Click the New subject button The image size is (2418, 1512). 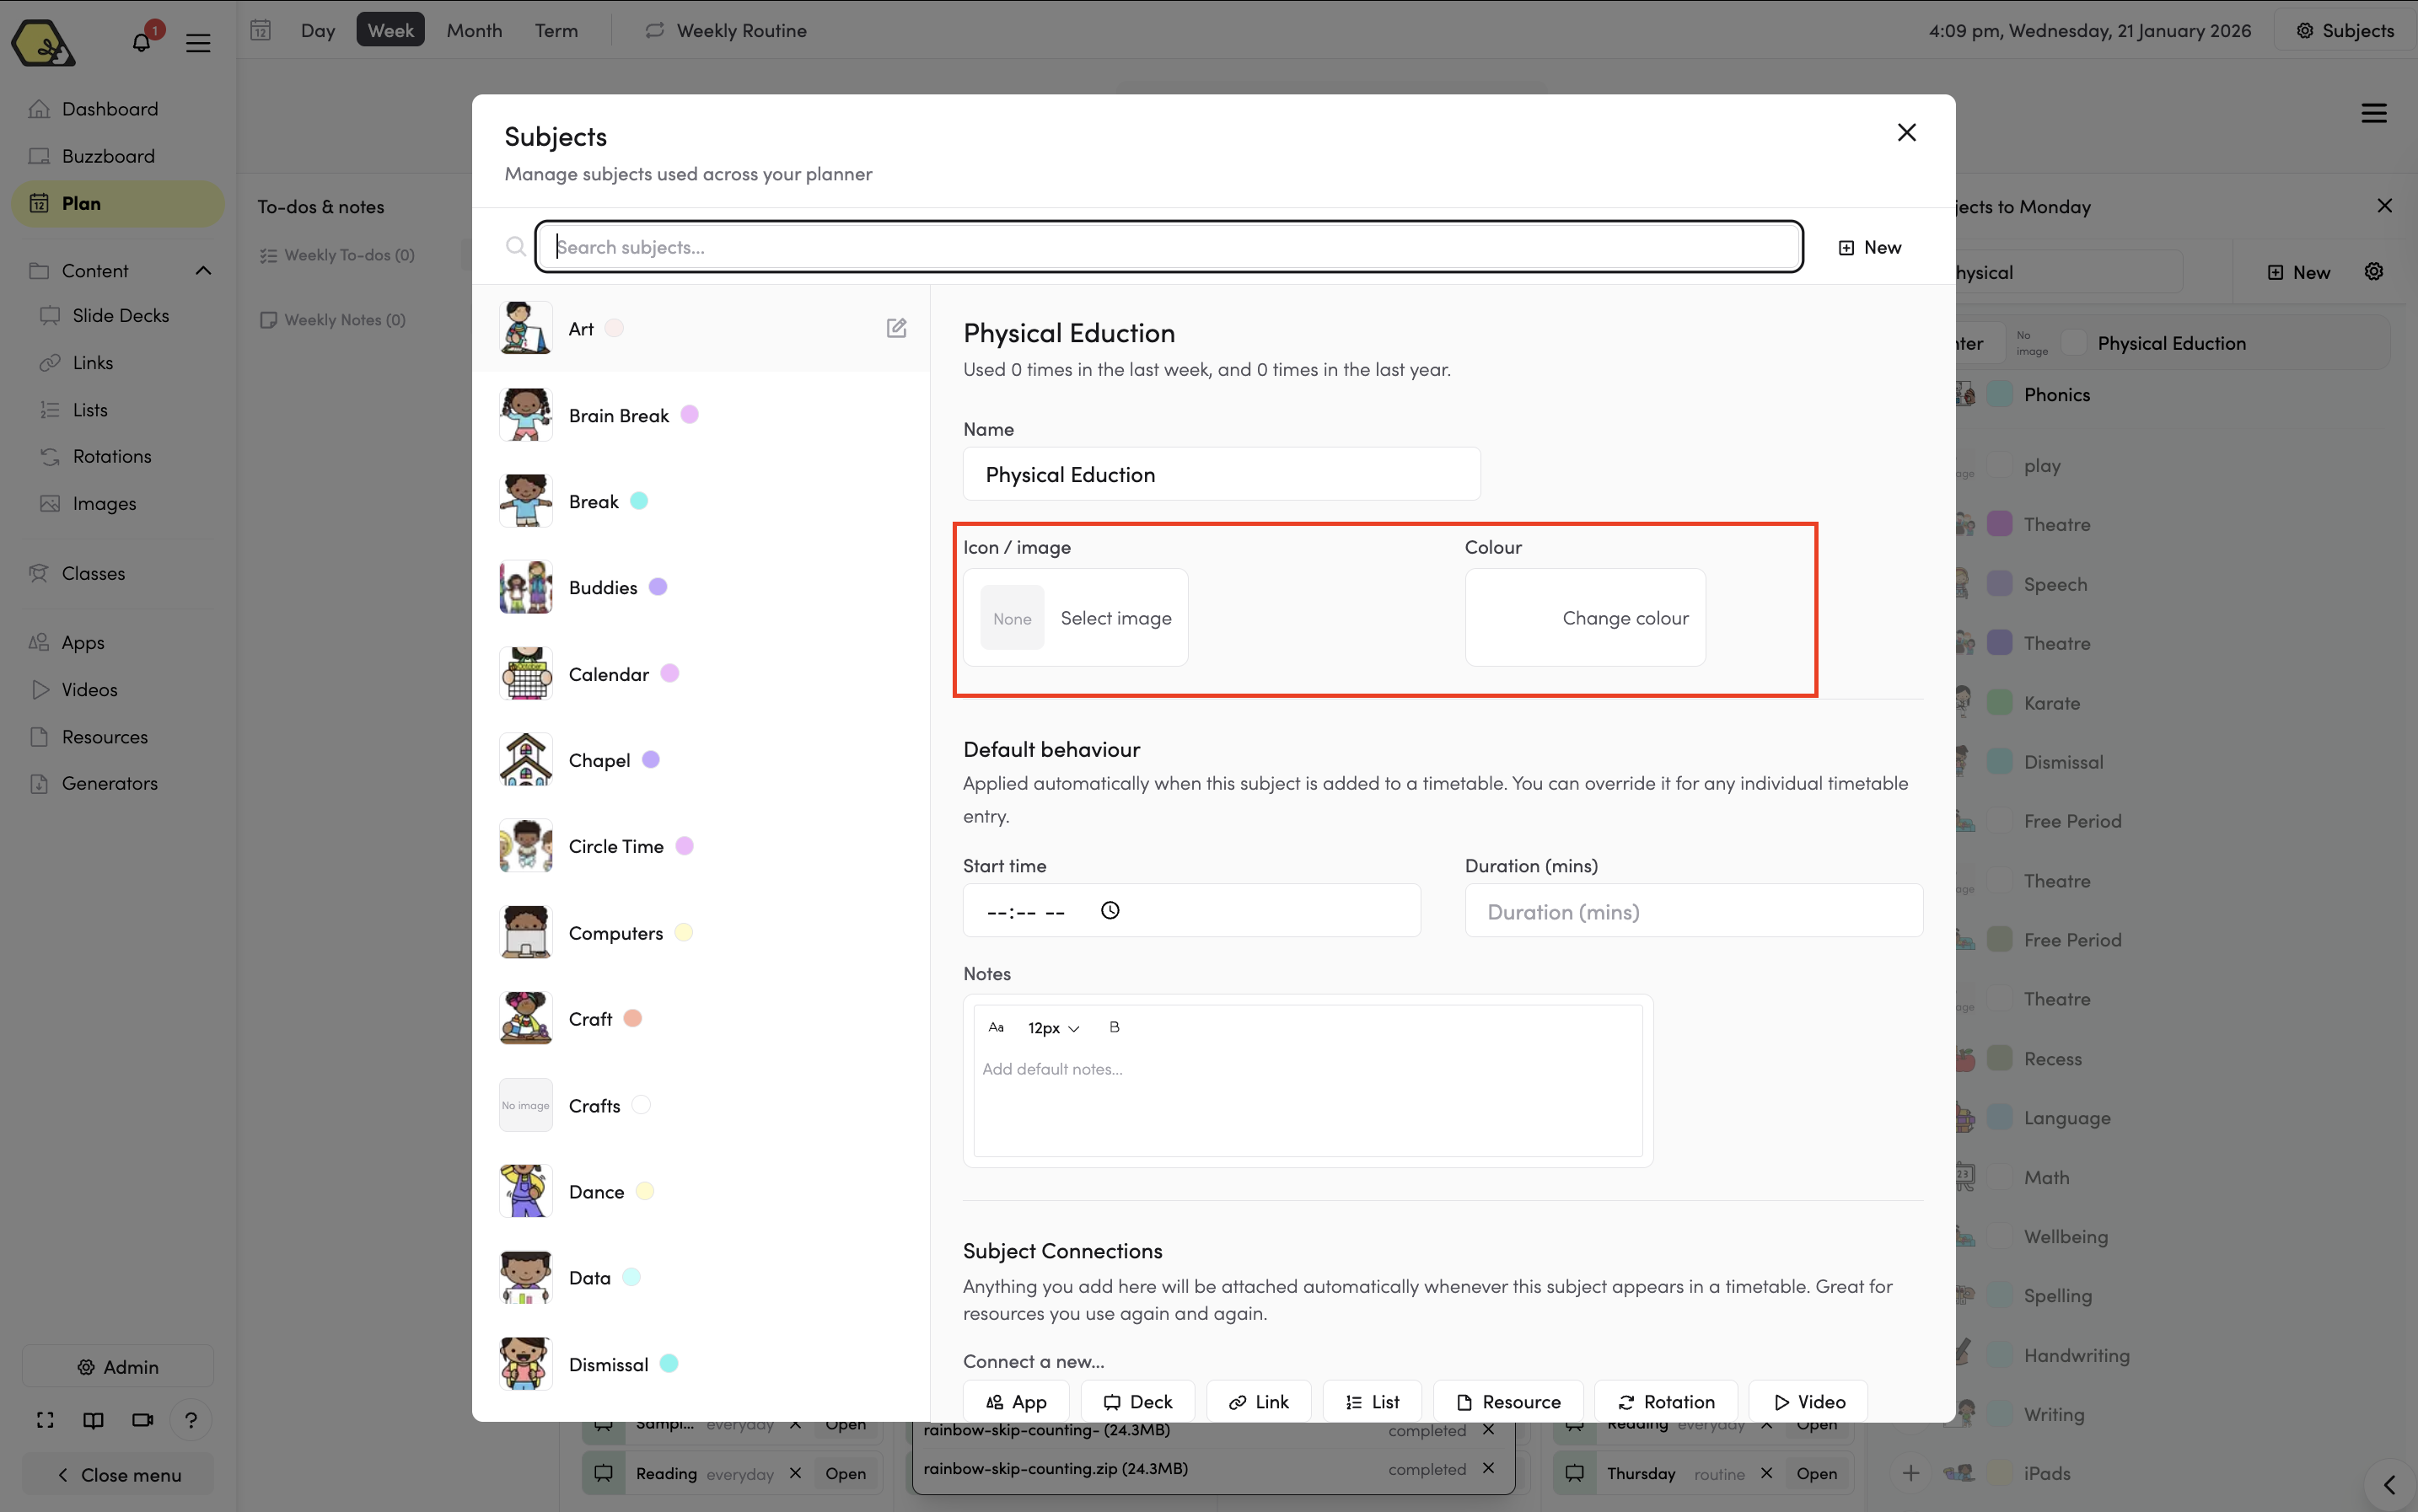point(1869,247)
